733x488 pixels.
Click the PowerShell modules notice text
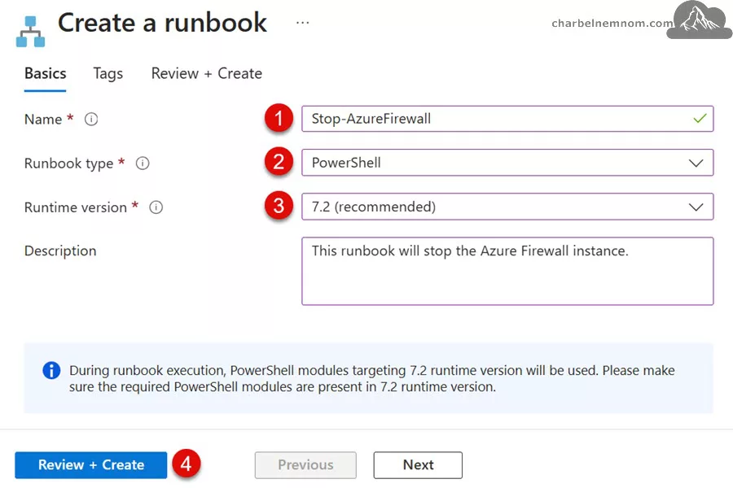click(372, 379)
